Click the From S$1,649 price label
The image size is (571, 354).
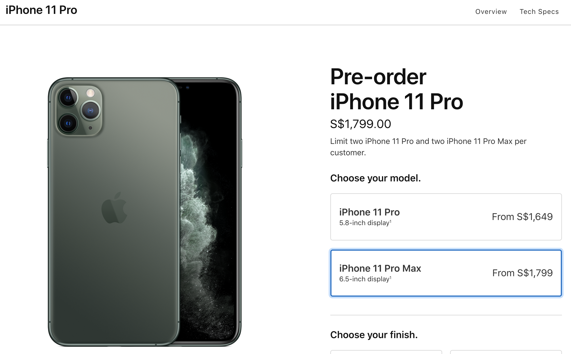[x=522, y=217]
